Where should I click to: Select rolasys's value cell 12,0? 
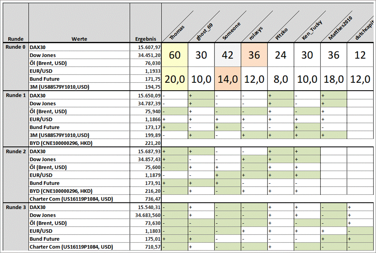click(254, 79)
